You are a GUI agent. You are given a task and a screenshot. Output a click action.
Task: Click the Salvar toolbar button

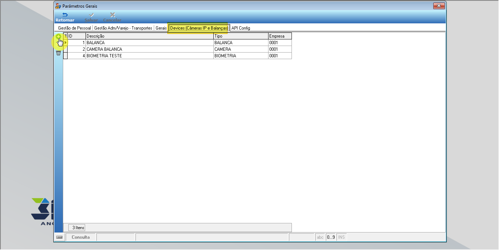(91, 18)
